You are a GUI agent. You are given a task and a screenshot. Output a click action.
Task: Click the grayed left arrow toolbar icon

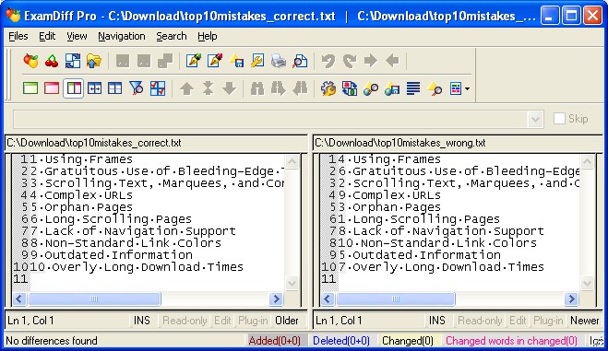(392, 61)
